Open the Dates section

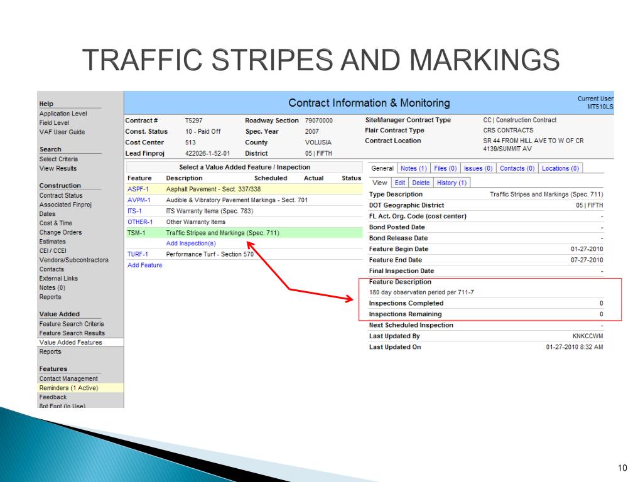(47, 214)
